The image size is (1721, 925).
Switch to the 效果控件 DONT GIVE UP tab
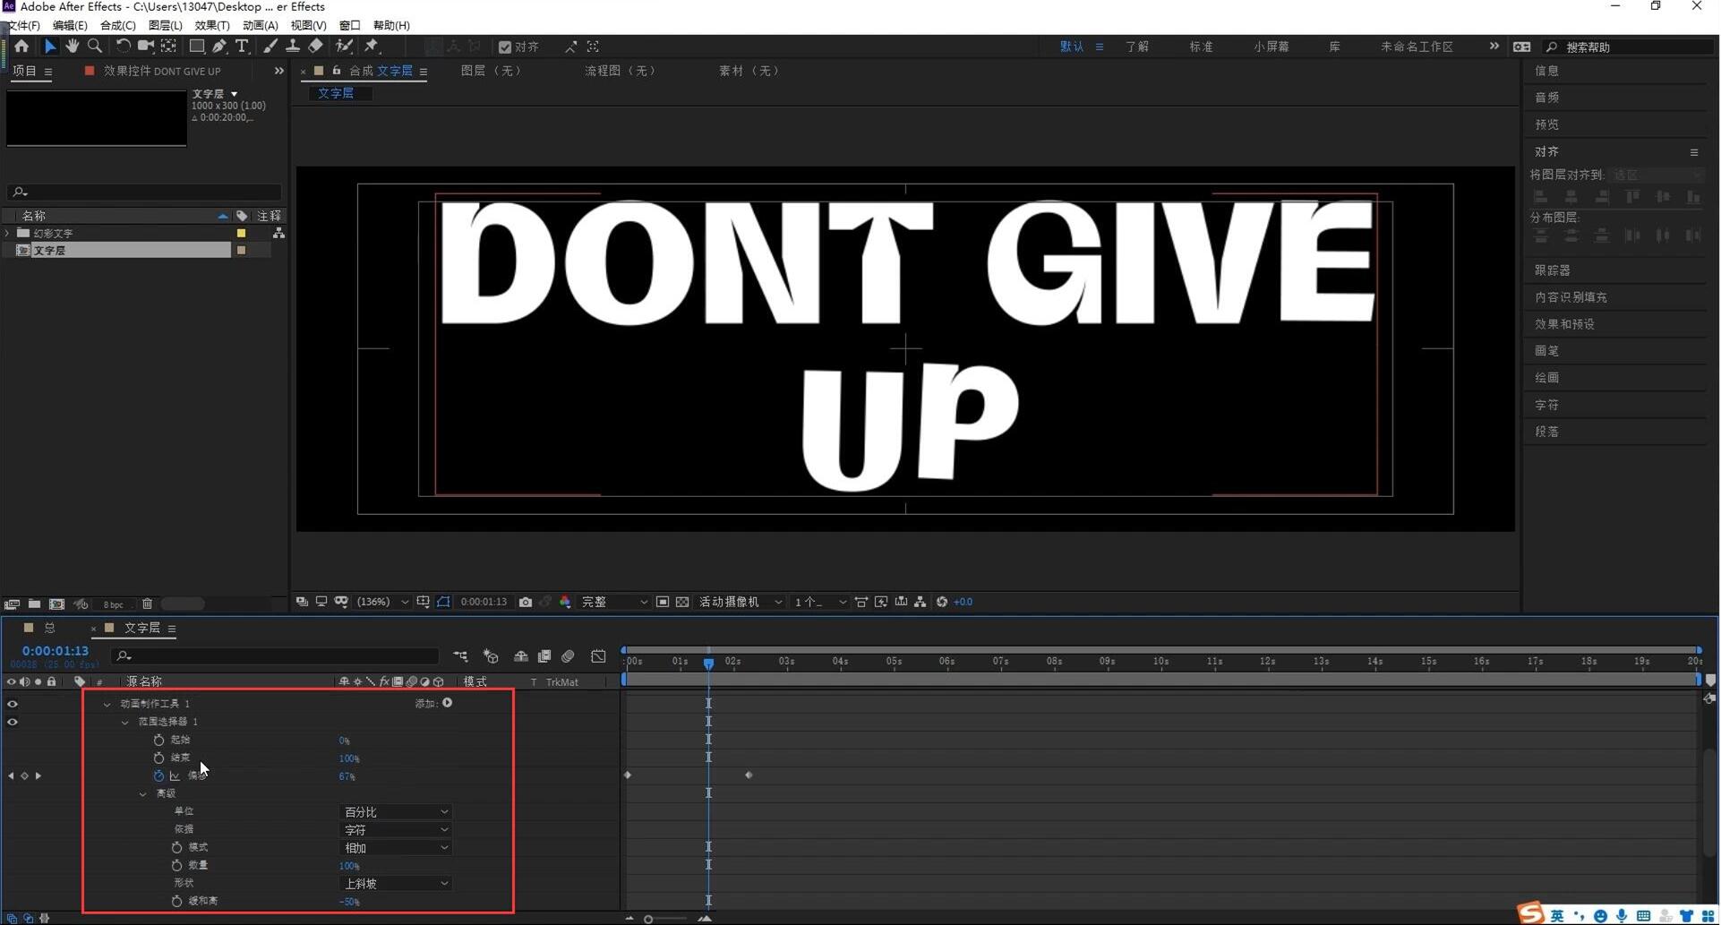pos(162,72)
